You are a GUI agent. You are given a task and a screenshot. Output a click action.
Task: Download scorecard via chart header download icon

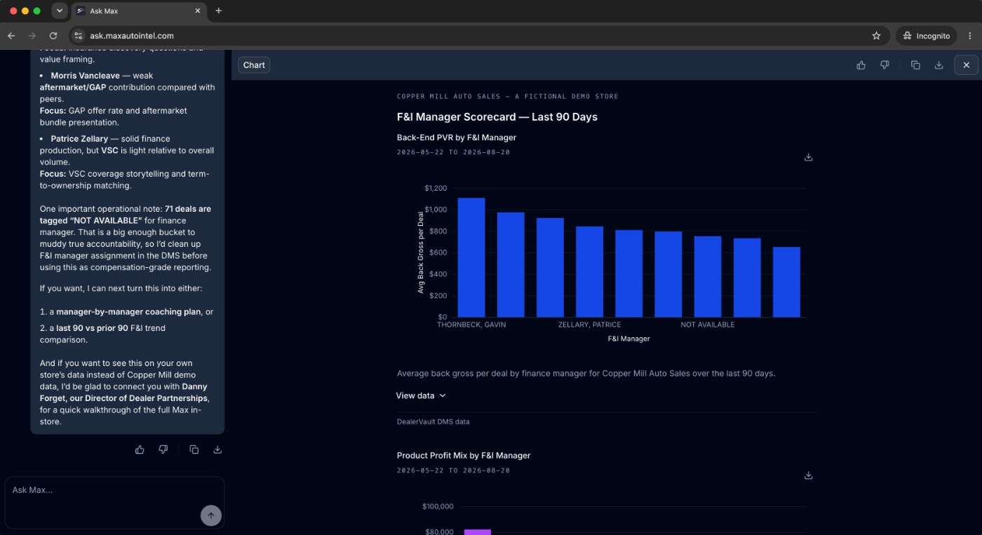939,65
